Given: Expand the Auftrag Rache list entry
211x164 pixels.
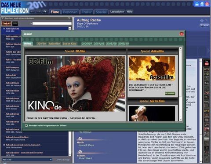Looking at the screenshot, I should (4, 29).
